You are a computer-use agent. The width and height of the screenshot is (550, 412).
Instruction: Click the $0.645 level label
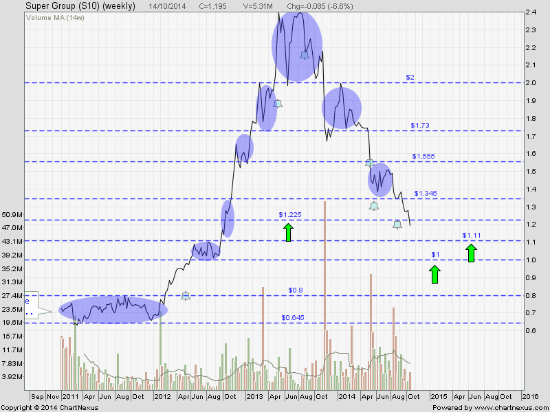pyautogui.click(x=293, y=318)
